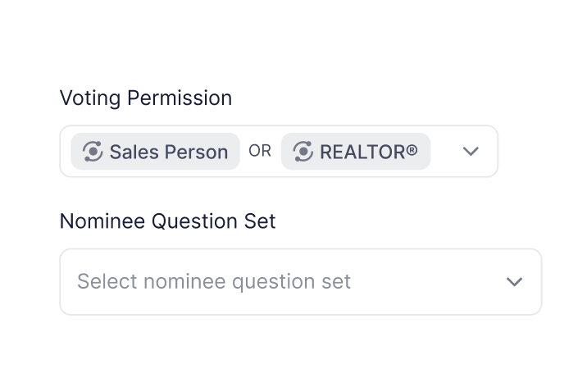The width and height of the screenshot is (587, 387).
Task: Click blank area of Nominee Question Set combo box
Action: point(426,282)
